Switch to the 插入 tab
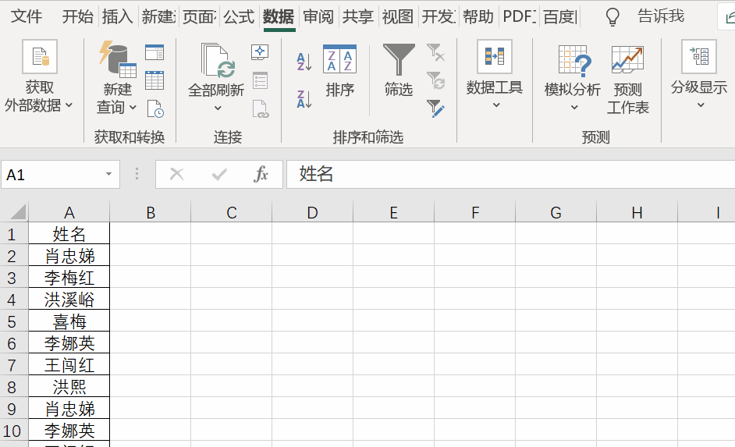 coord(118,16)
